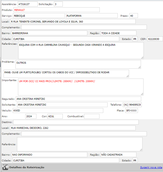Select the Região field NÃO CADASTRADA

118,155
